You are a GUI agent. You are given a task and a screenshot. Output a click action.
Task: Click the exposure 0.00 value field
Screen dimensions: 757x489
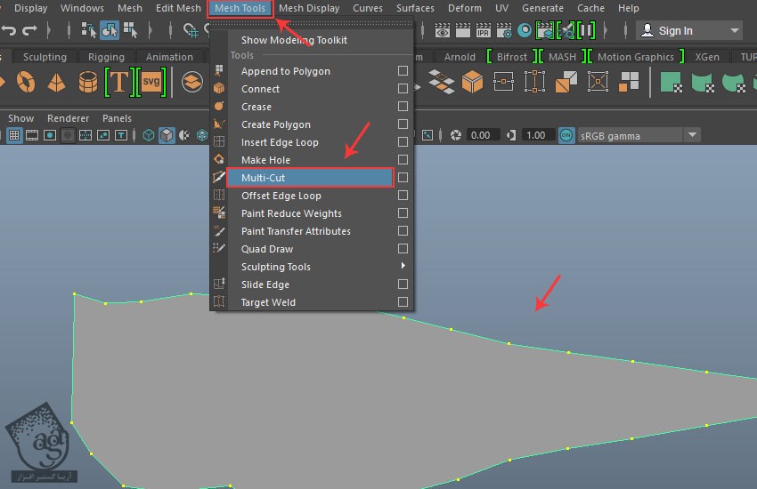click(x=481, y=135)
